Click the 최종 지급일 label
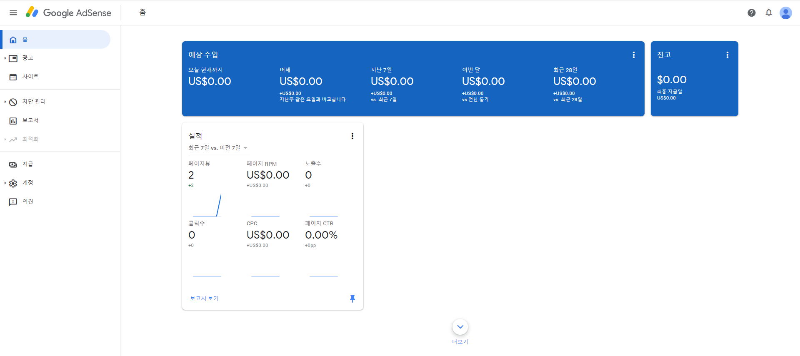The image size is (800, 356). click(x=670, y=92)
